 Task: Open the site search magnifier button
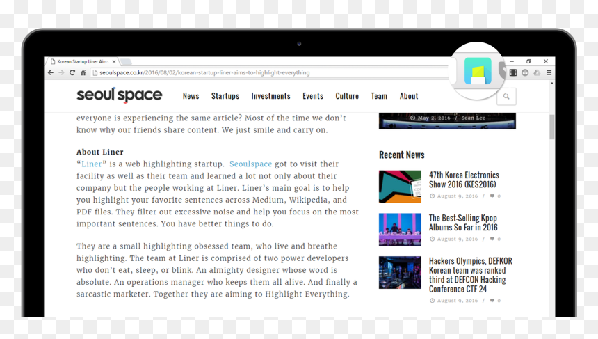(506, 96)
